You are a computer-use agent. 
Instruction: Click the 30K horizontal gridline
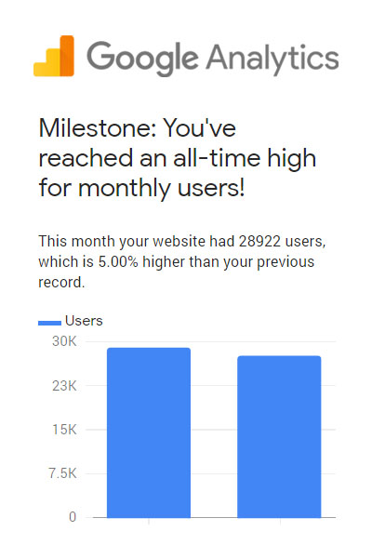point(211,341)
